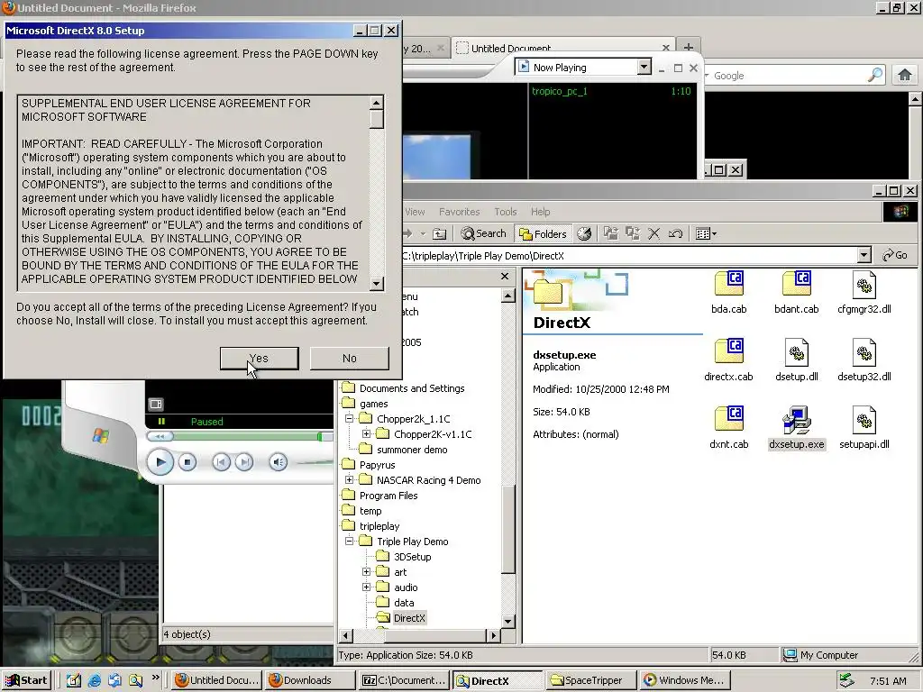The image size is (923, 692).
Task: Click the license text scroll up arrow
Action: click(x=377, y=103)
